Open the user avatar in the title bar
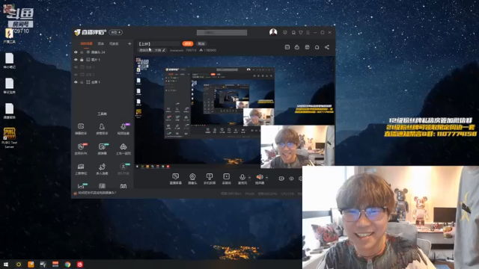The height and width of the screenshot is (269, 479). click(x=273, y=32)
